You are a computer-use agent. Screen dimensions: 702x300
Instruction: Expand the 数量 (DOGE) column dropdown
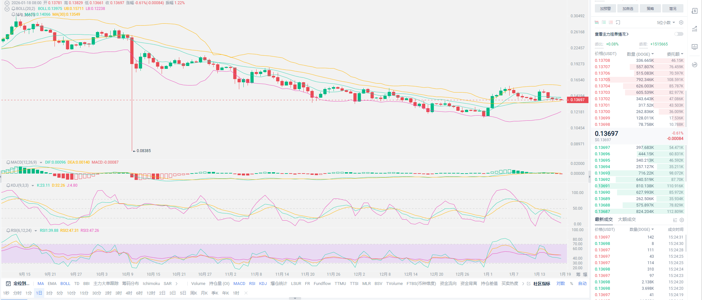coord(640,54)
